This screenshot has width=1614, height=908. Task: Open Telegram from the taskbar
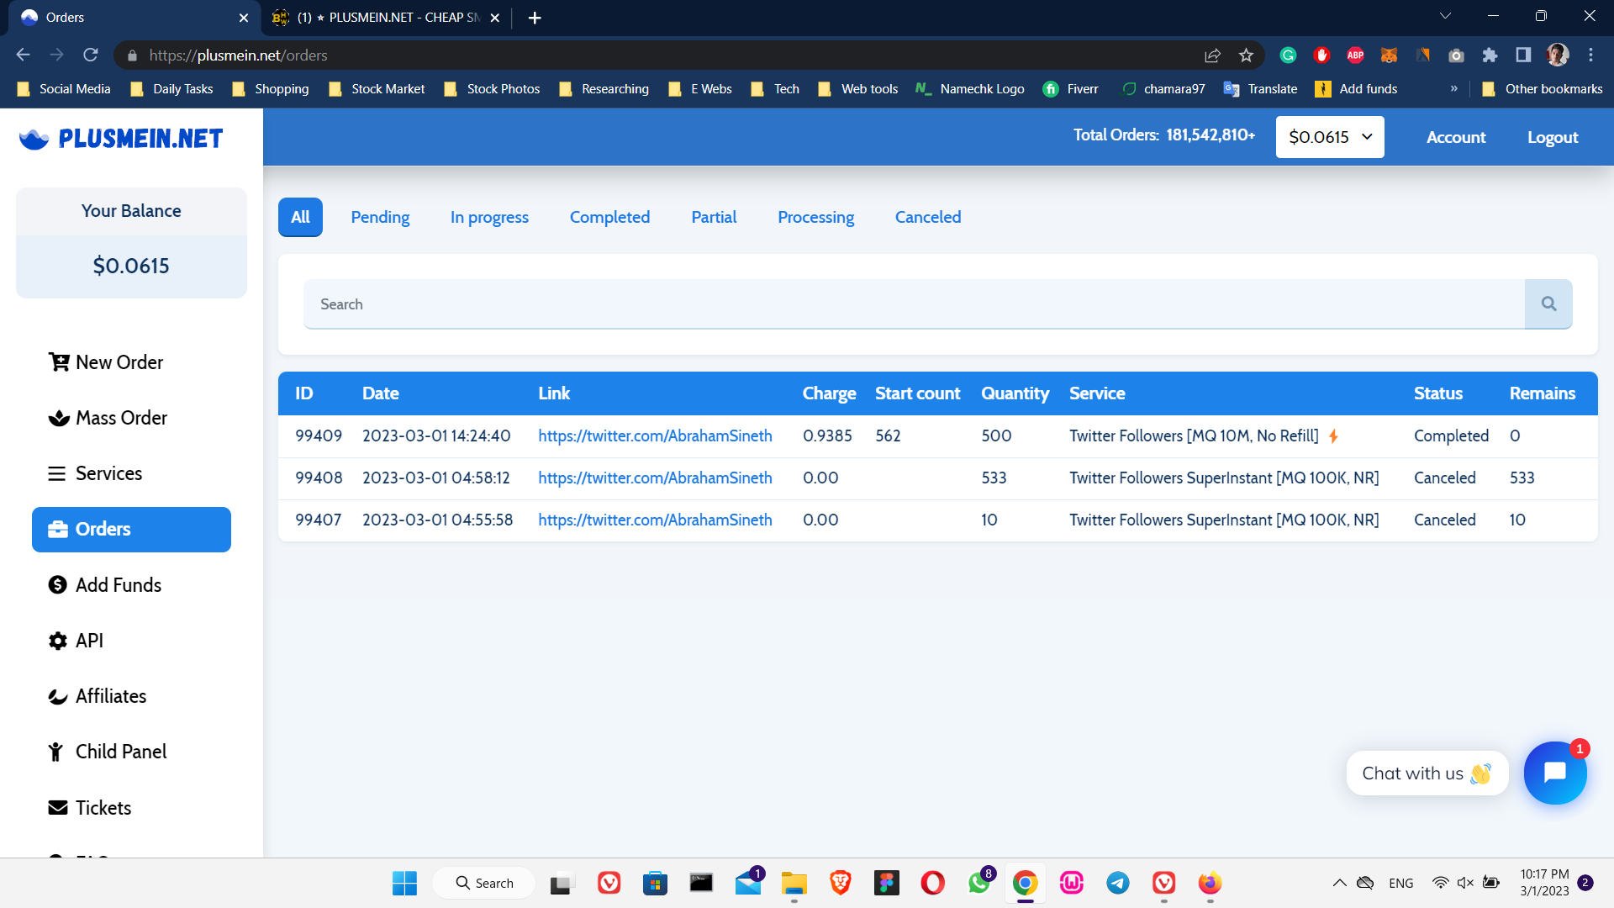pyautogui.click(x=1117, y=883)
